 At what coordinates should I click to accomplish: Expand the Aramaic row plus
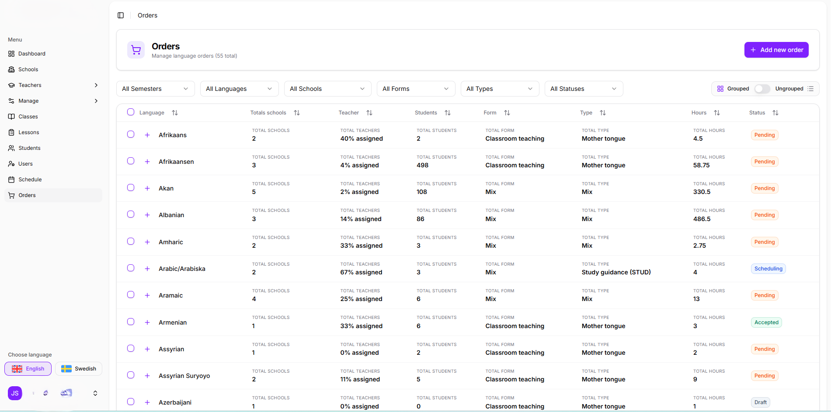pyautogui.click(x=147, y=295)
